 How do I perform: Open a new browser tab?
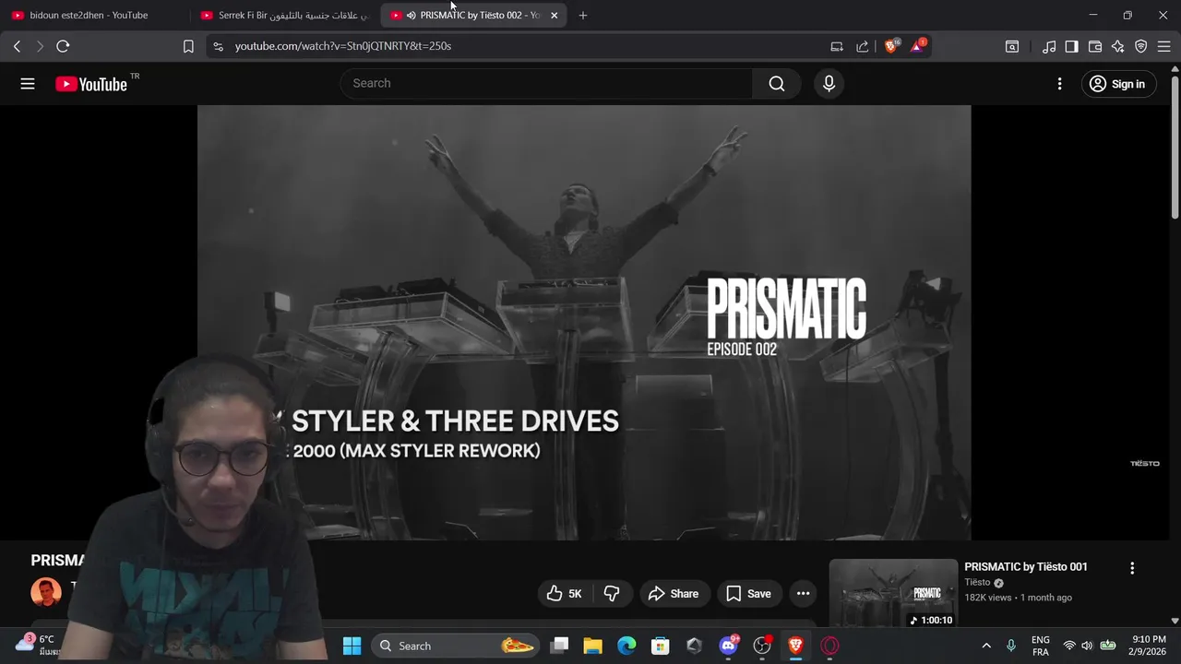tap(583, 16)
